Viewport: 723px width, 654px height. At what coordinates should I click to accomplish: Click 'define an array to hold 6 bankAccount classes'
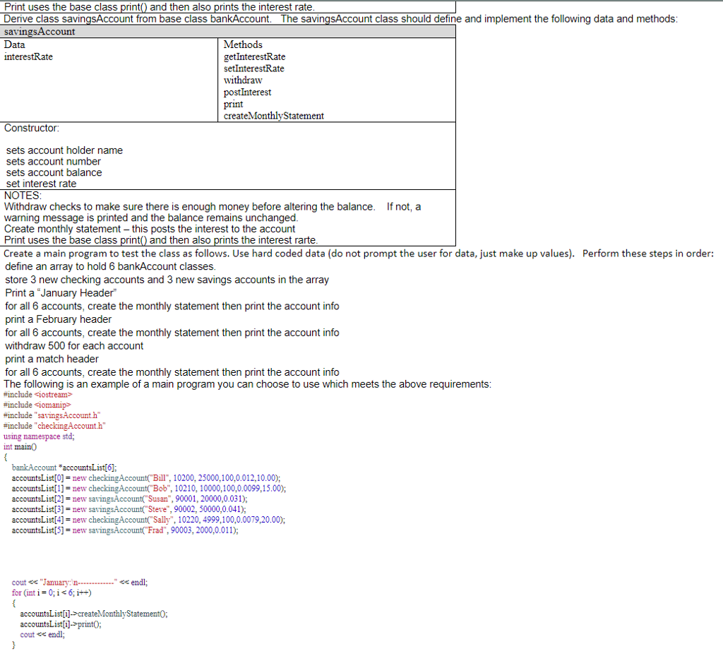110,266
